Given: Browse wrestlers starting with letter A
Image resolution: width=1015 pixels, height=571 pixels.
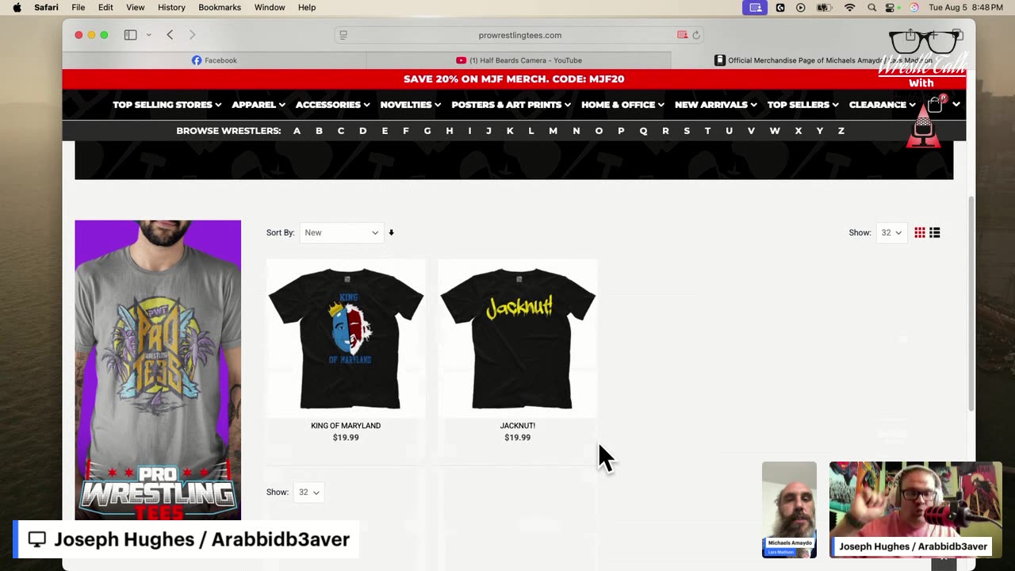Looking at the screenshot, I should pyautogui.click(x=297, y=131).
